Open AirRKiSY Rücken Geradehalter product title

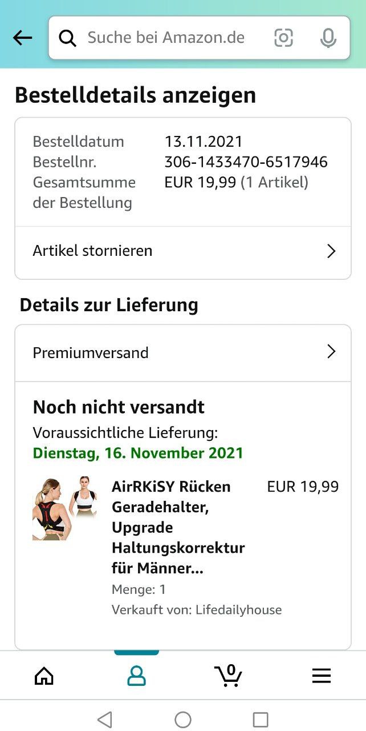(x=178, y=527)
